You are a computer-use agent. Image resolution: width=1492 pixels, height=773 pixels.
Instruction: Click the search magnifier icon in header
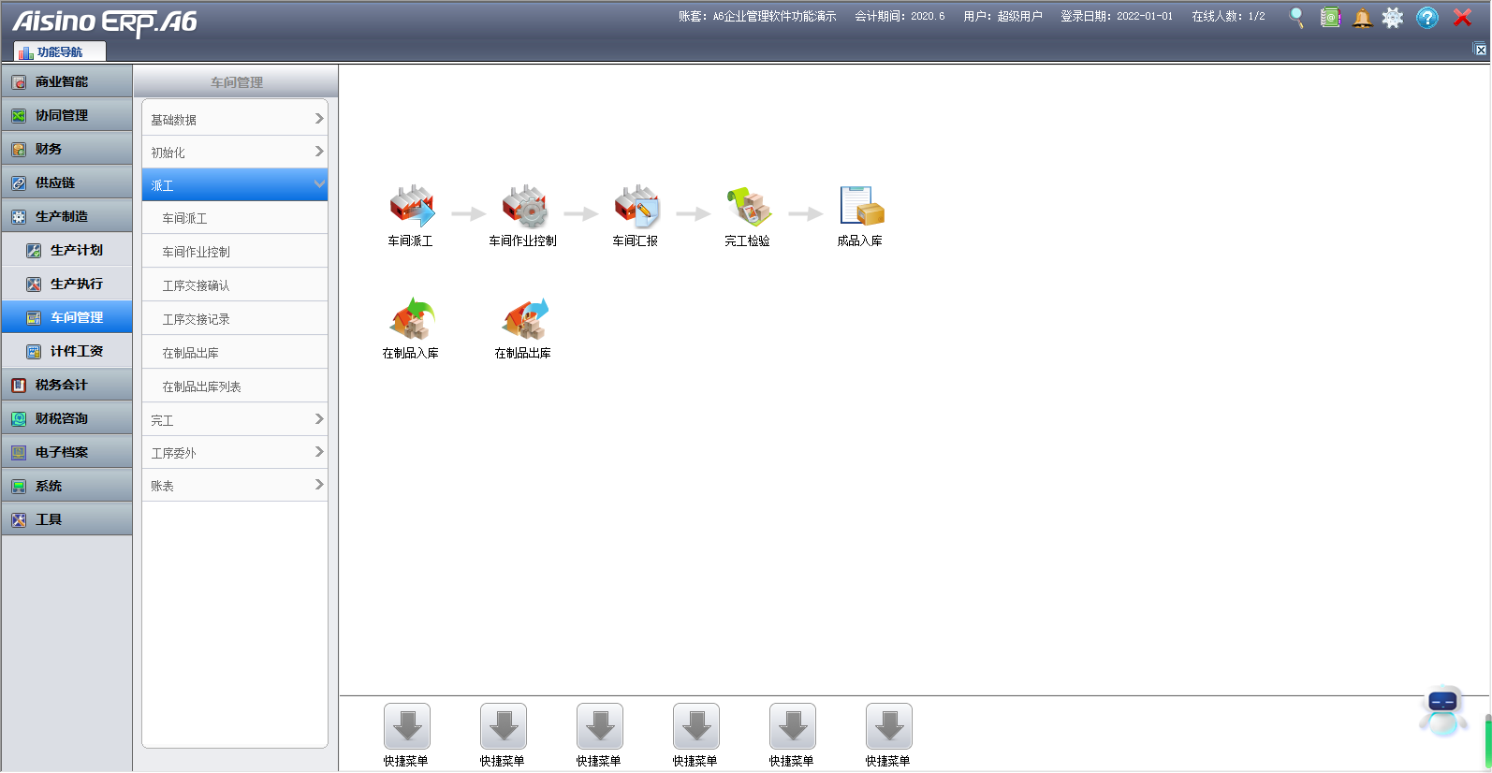1297,18
